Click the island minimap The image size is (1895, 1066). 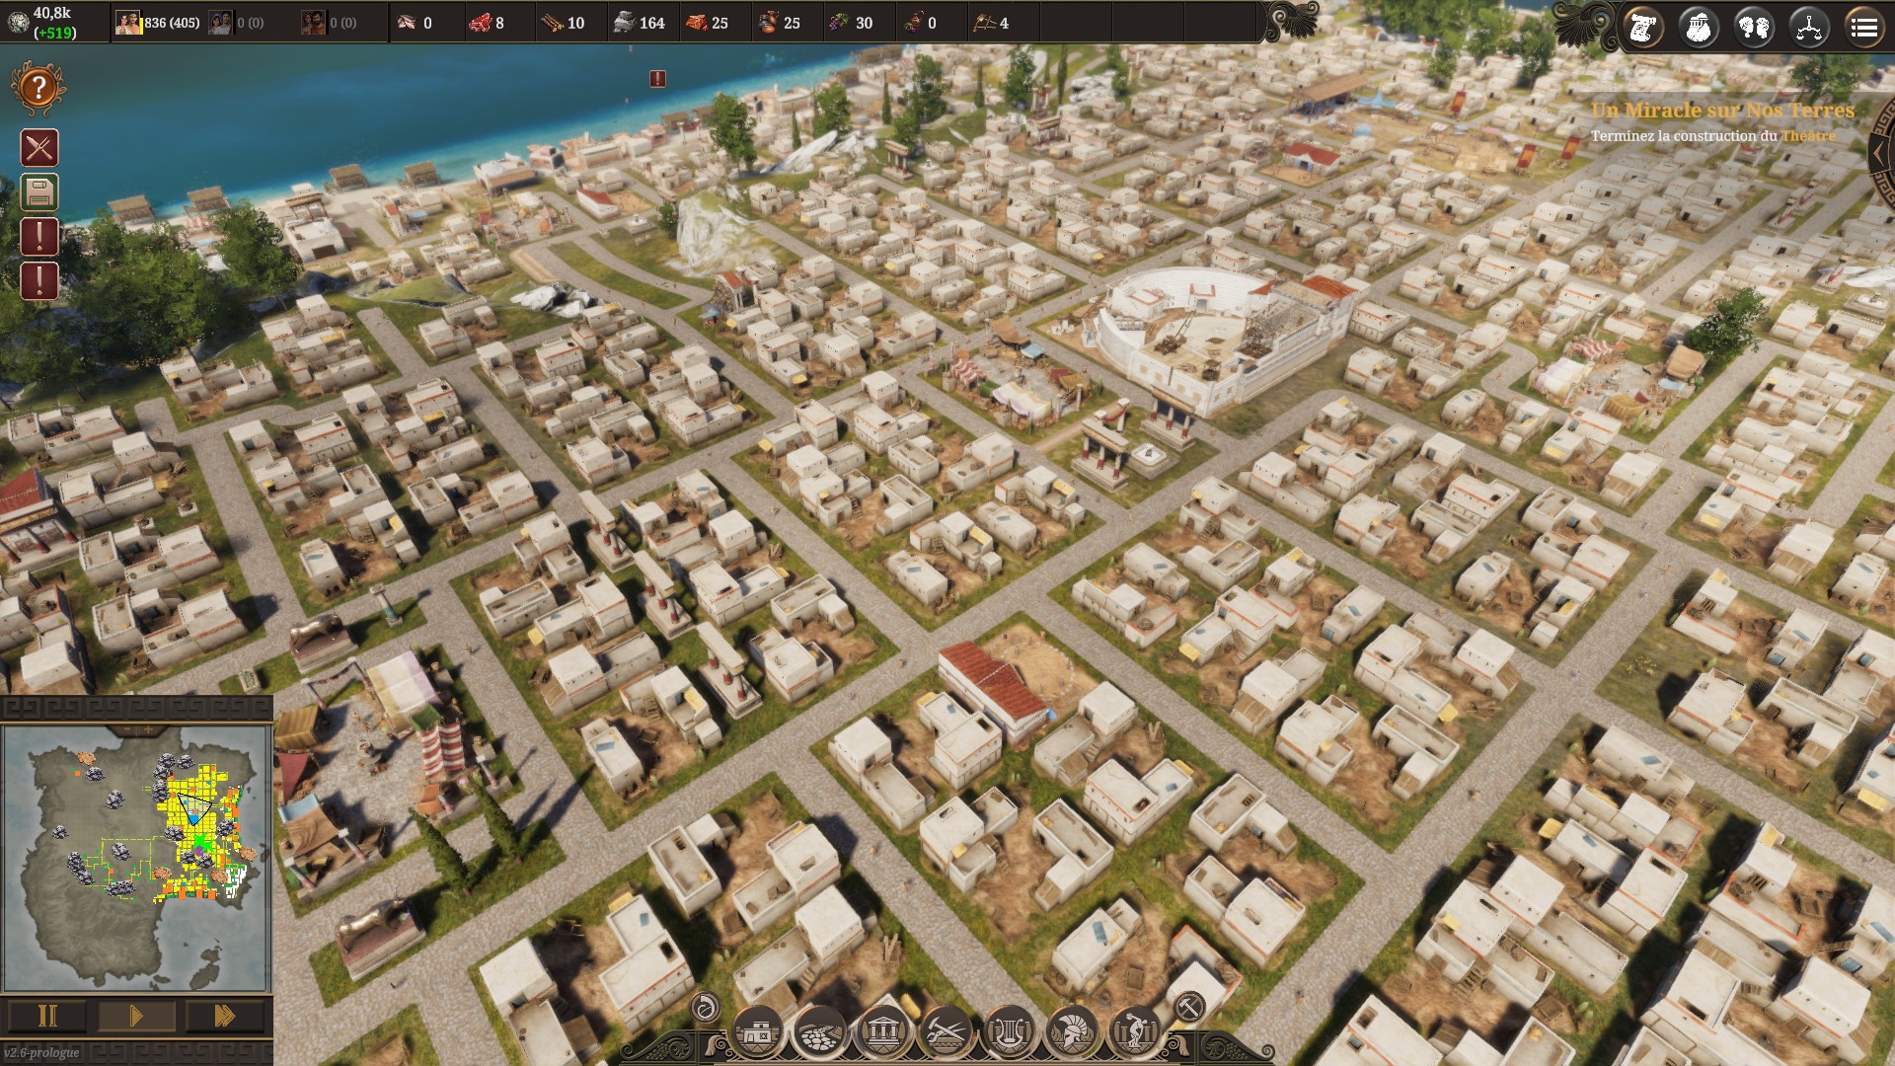point(136,858)
